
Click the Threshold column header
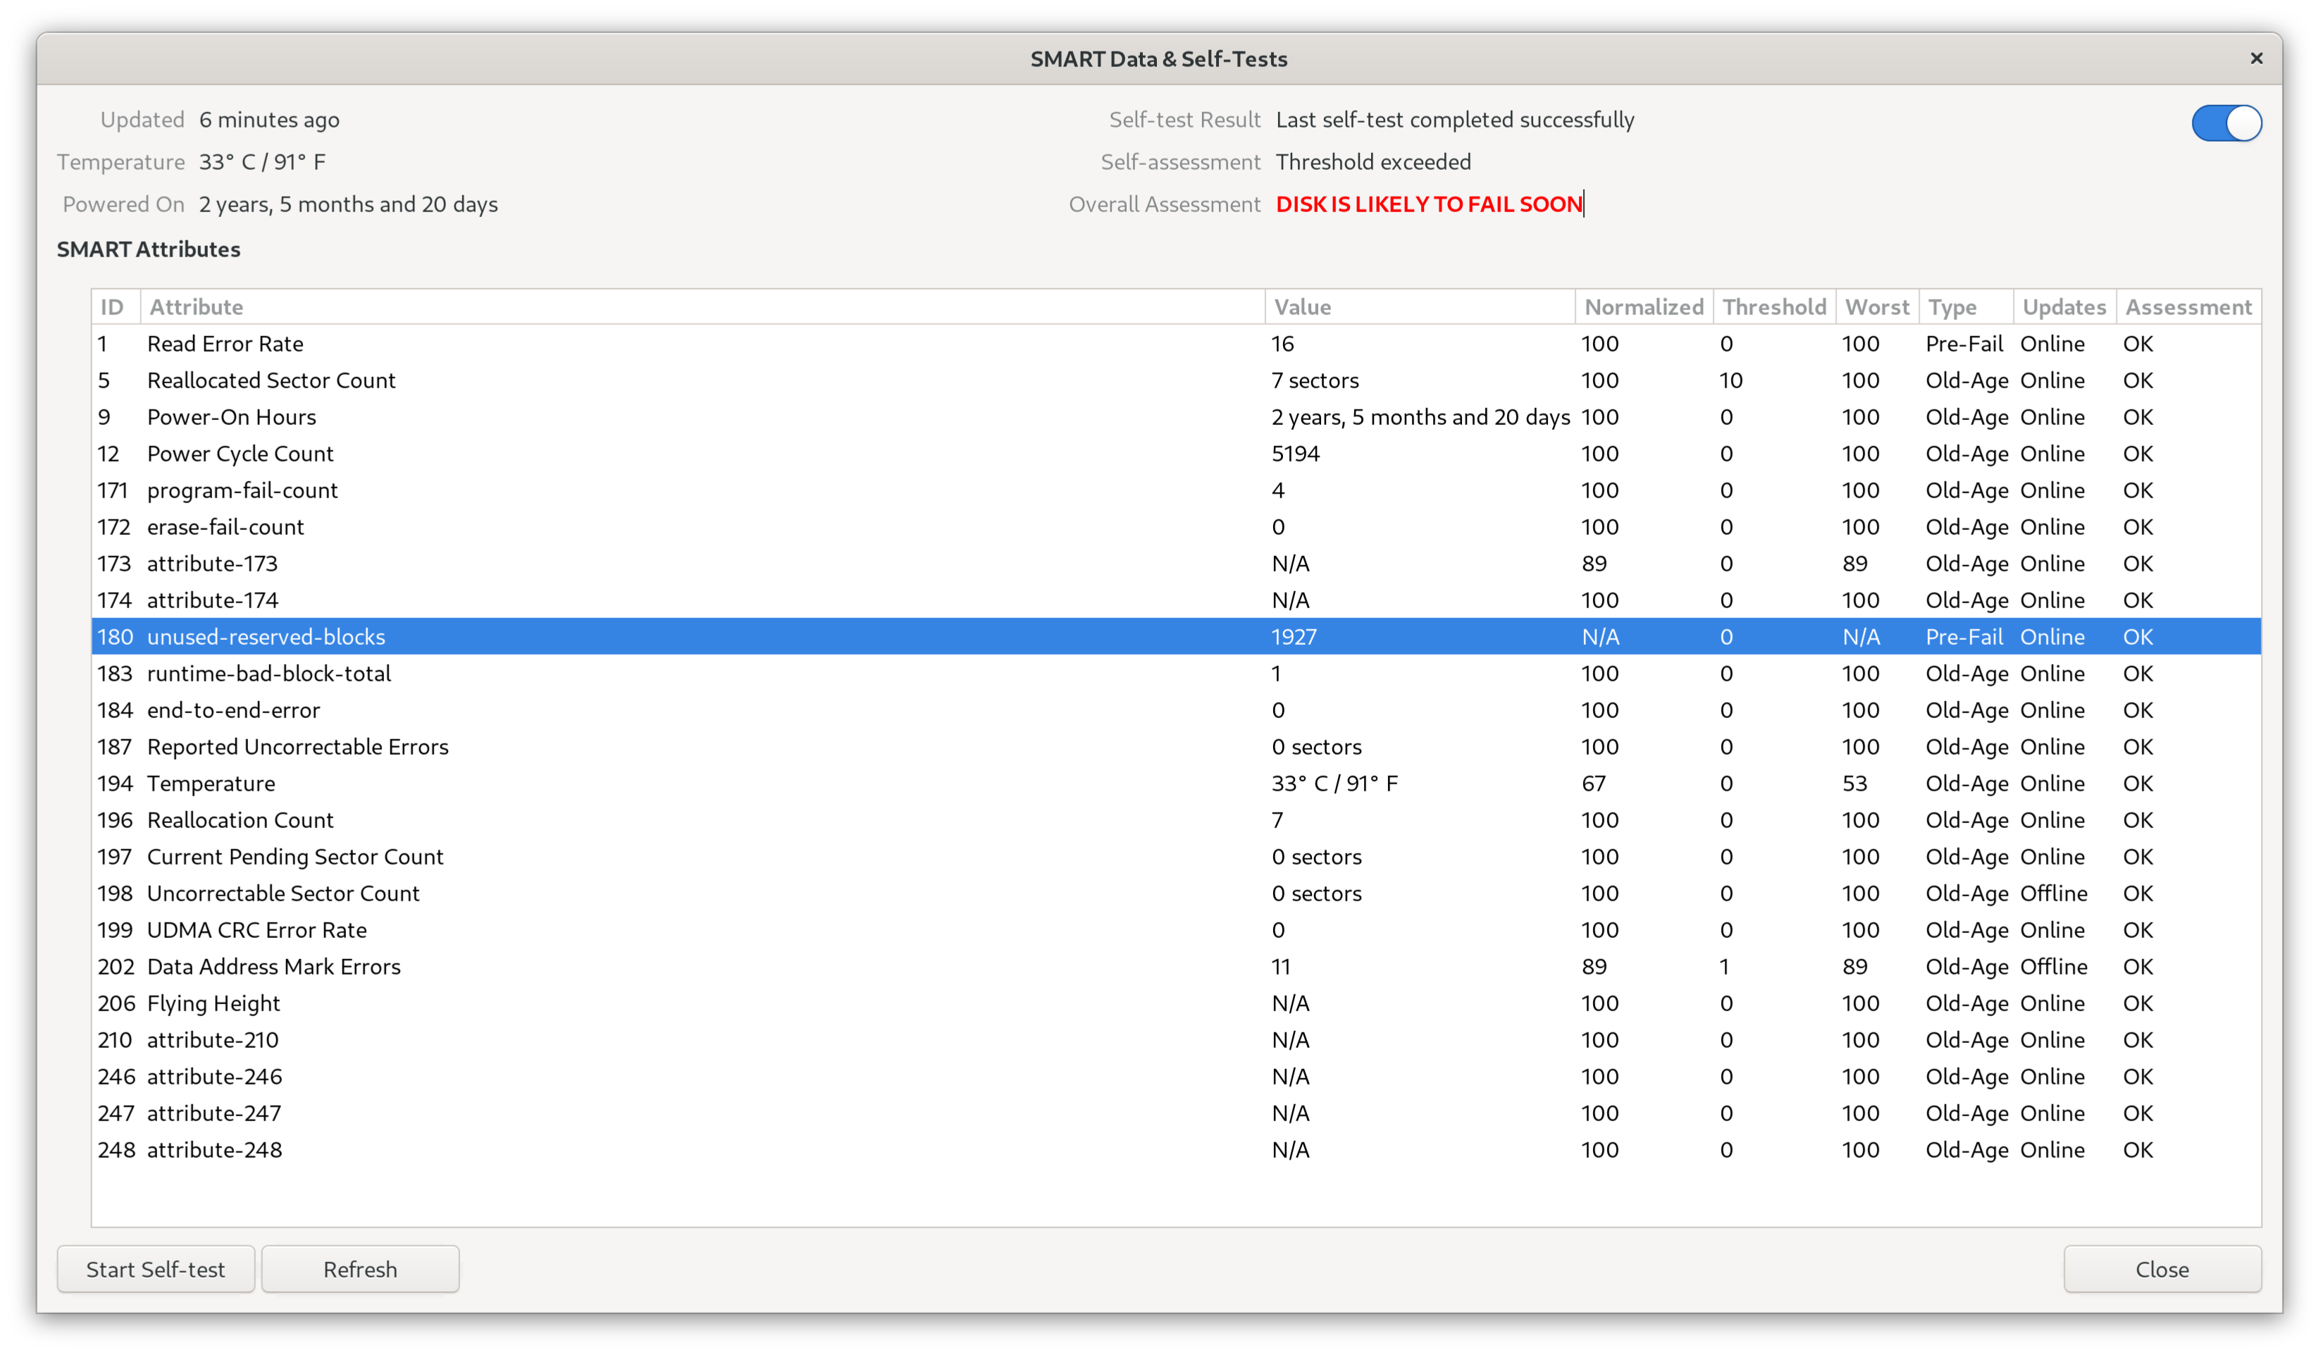point(1773,307)
